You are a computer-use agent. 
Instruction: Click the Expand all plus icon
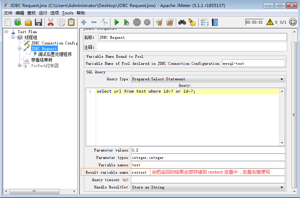point(84,22)
